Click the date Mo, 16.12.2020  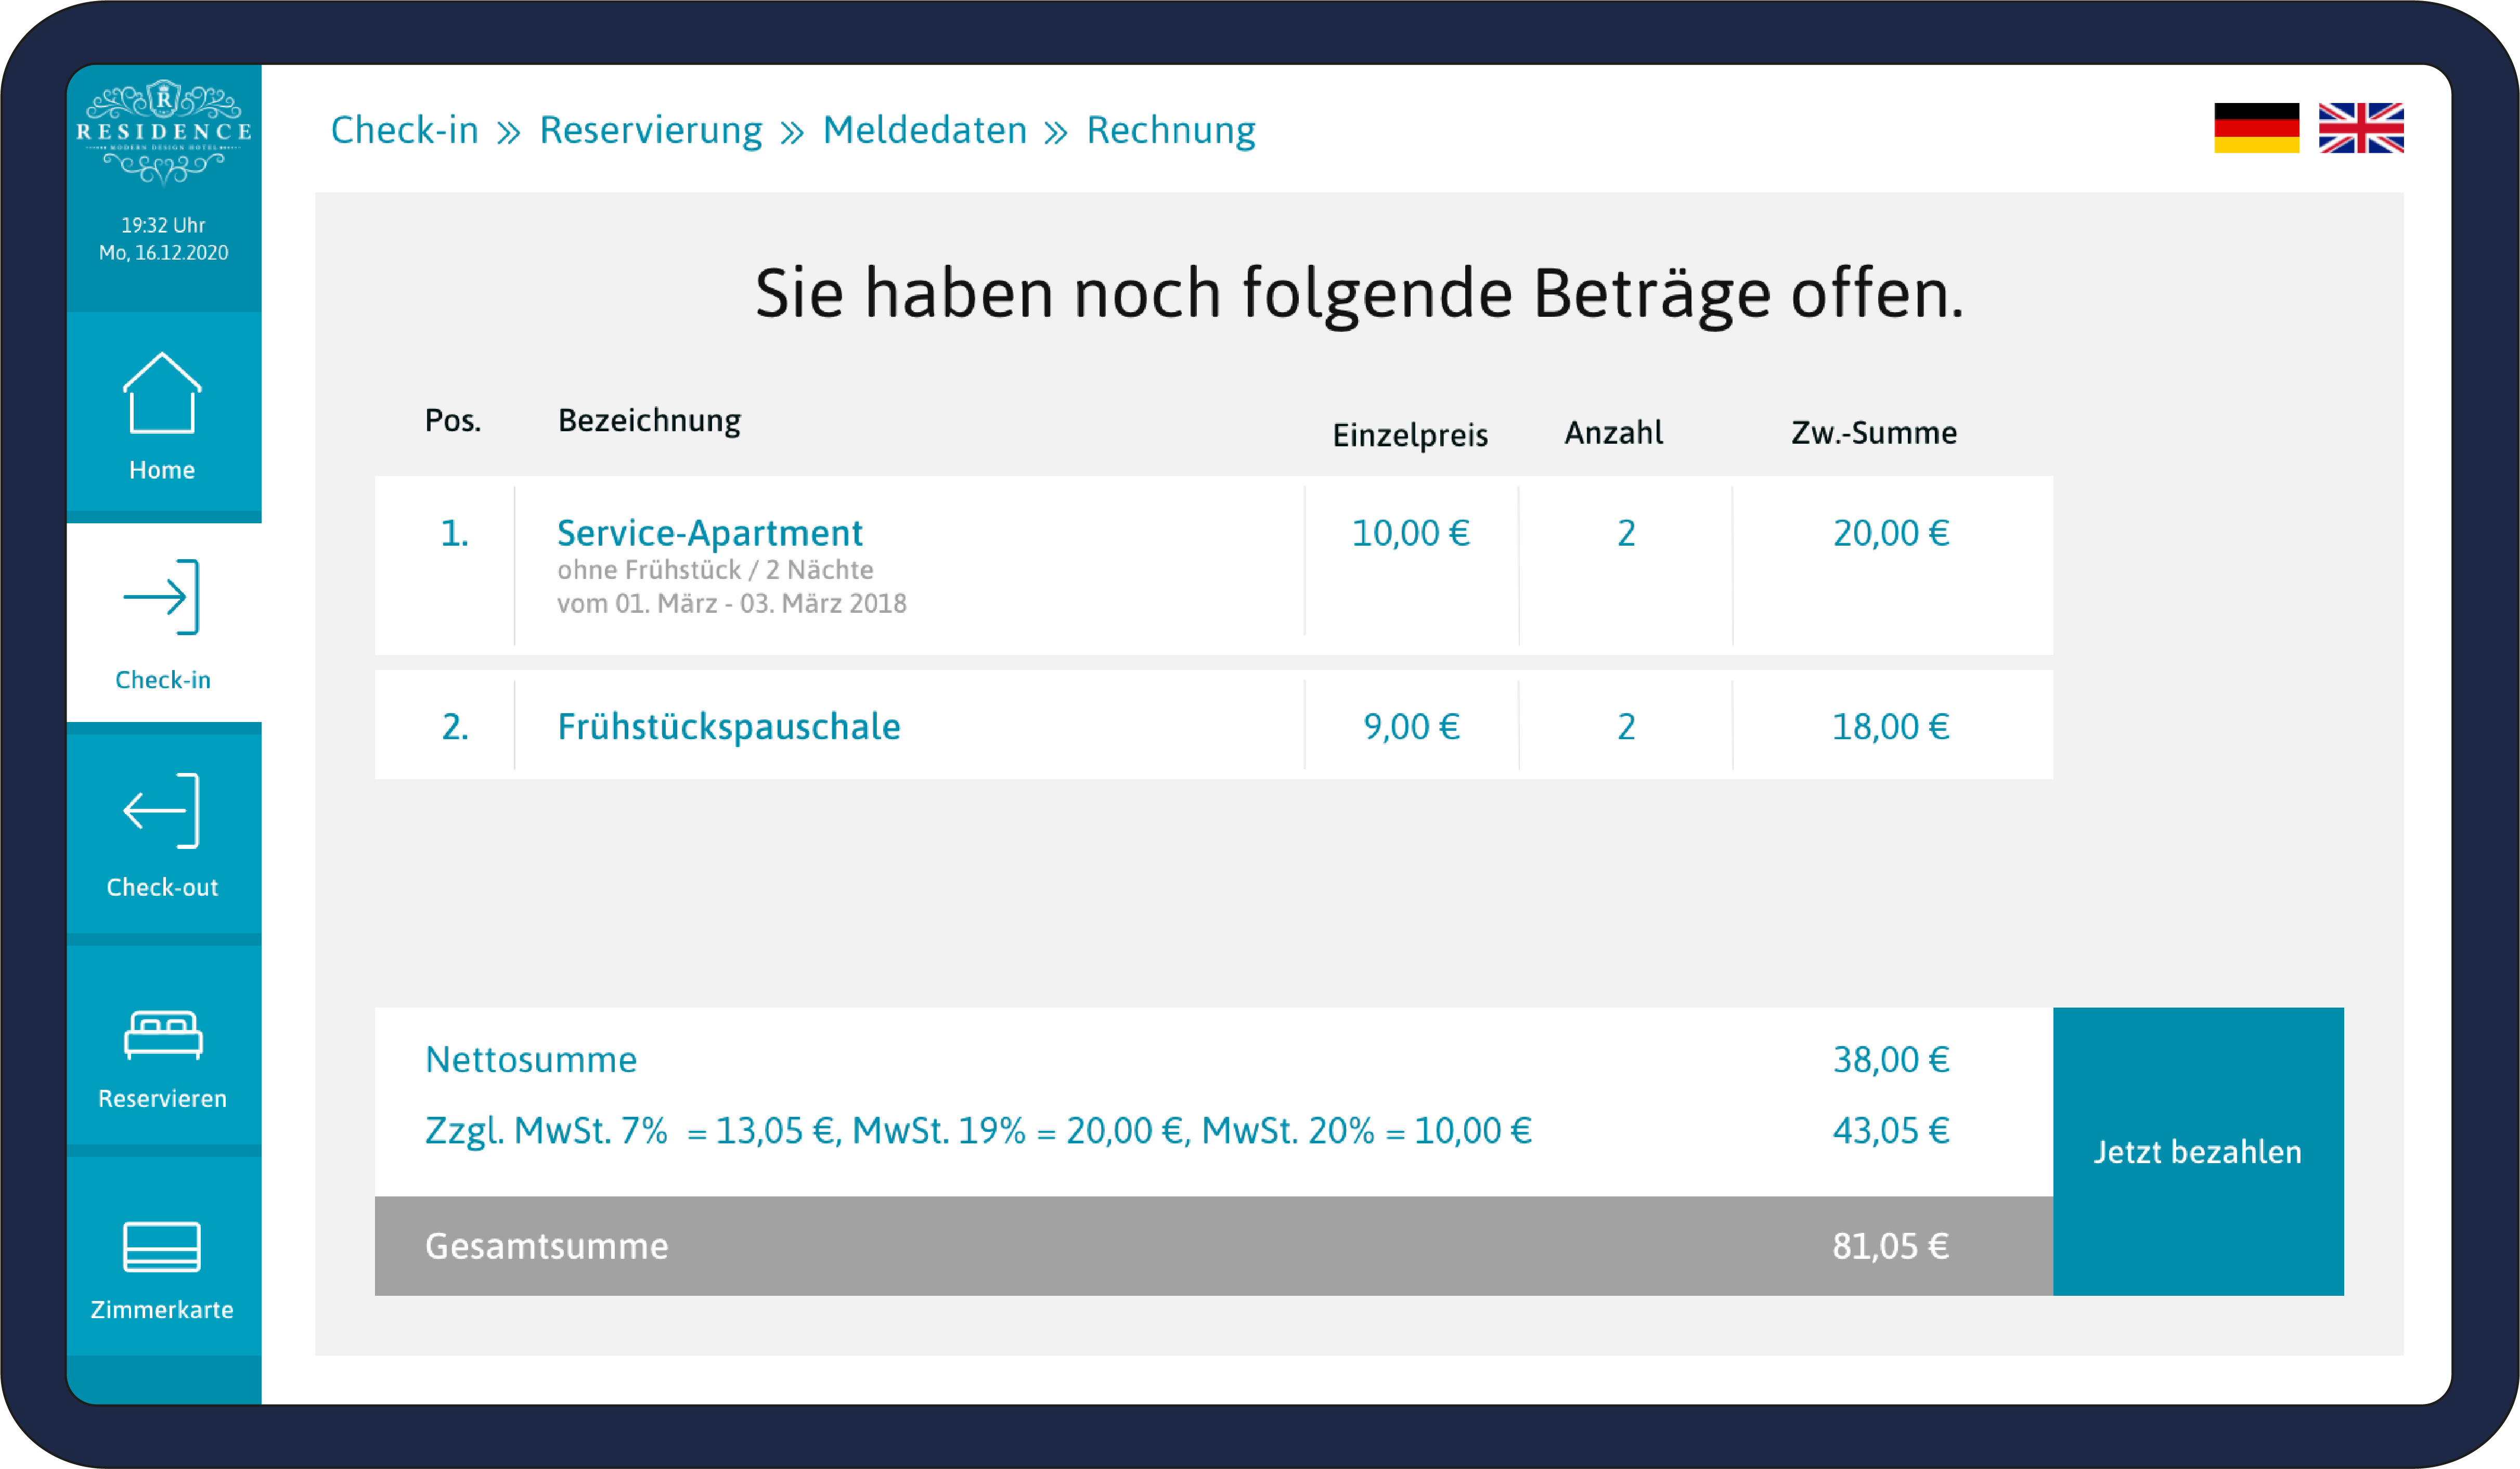point(163,253)
